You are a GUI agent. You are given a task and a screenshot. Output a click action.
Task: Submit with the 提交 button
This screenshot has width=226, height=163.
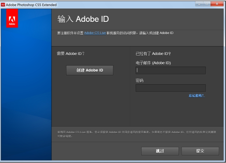tap(200, 151)
